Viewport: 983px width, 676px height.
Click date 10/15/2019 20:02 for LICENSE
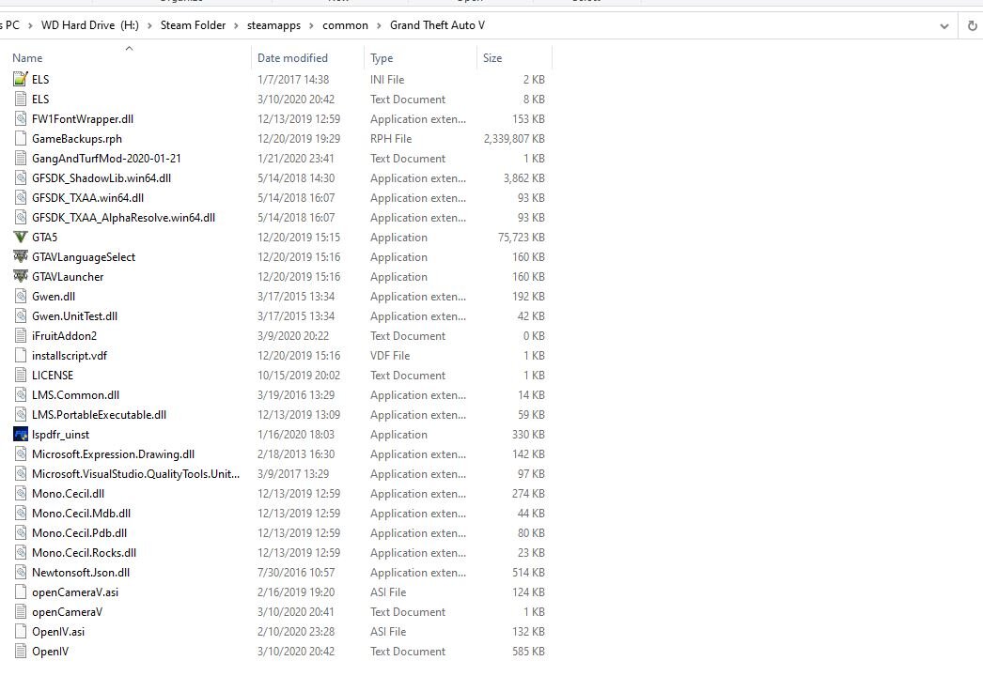(x=299, y=376)
